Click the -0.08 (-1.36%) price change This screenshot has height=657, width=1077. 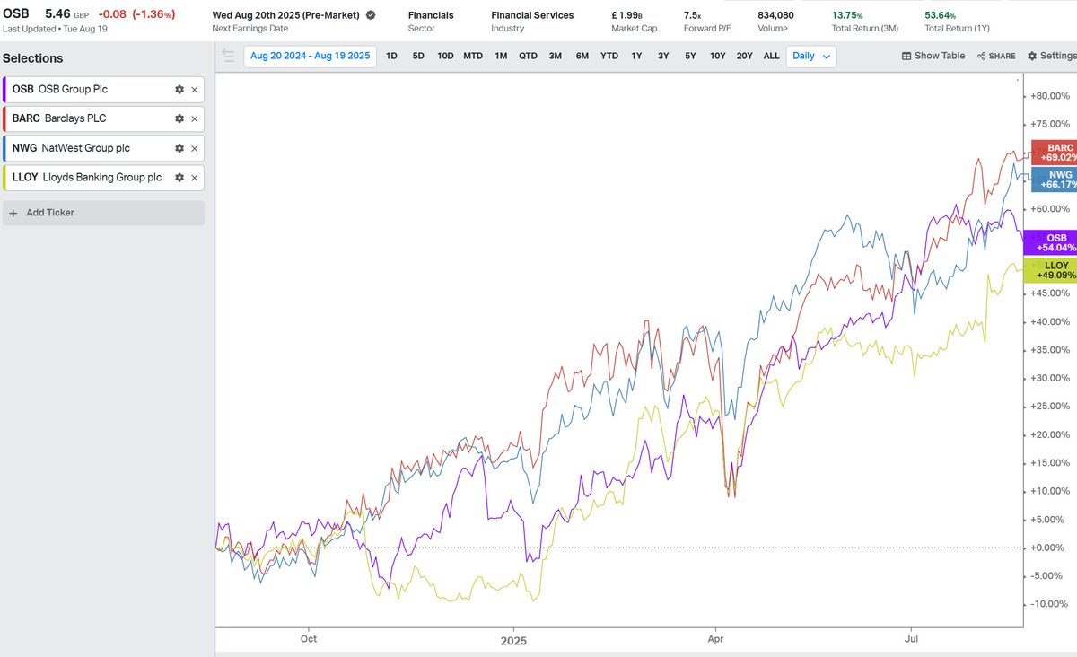136,14
